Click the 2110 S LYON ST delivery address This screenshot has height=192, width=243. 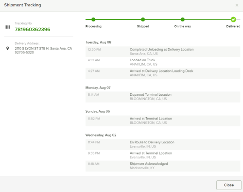click(43, 51)
